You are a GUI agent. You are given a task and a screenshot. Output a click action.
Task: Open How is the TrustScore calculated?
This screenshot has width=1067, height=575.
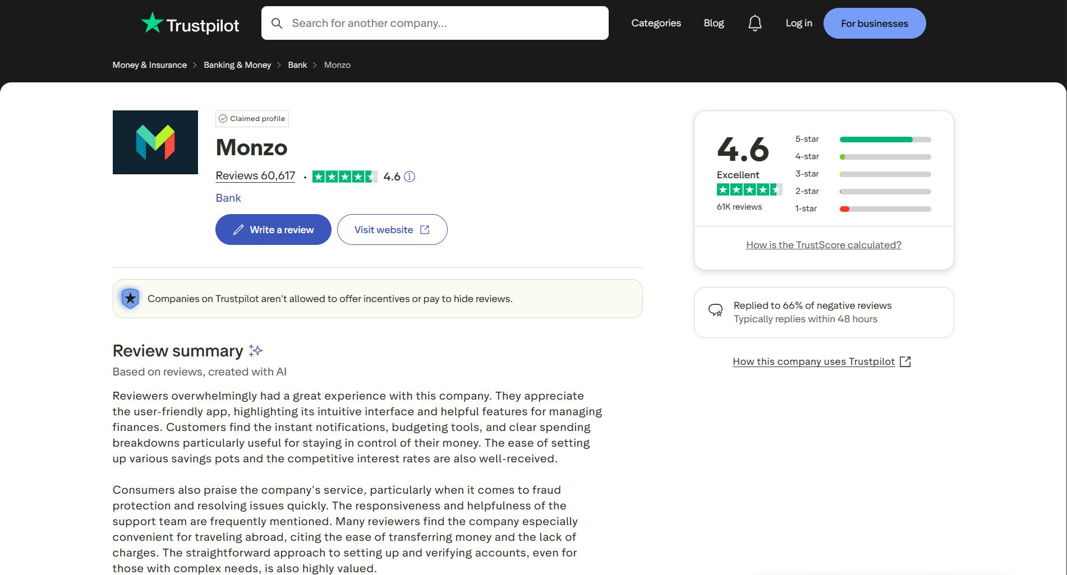(824, 245)
